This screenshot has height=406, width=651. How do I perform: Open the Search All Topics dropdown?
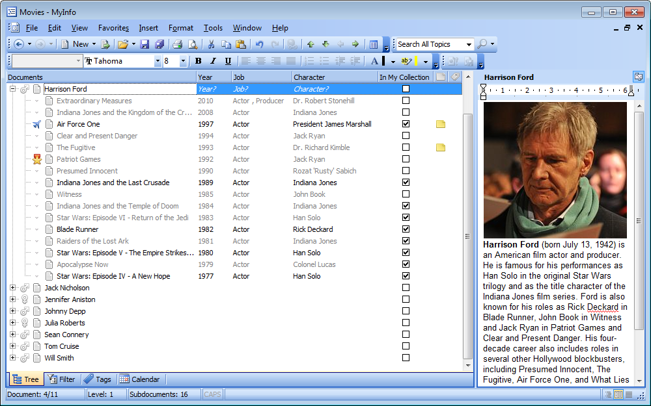click(x=469, y=44)
